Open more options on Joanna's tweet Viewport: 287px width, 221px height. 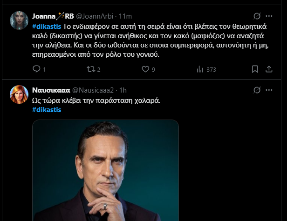coord(270,15)
